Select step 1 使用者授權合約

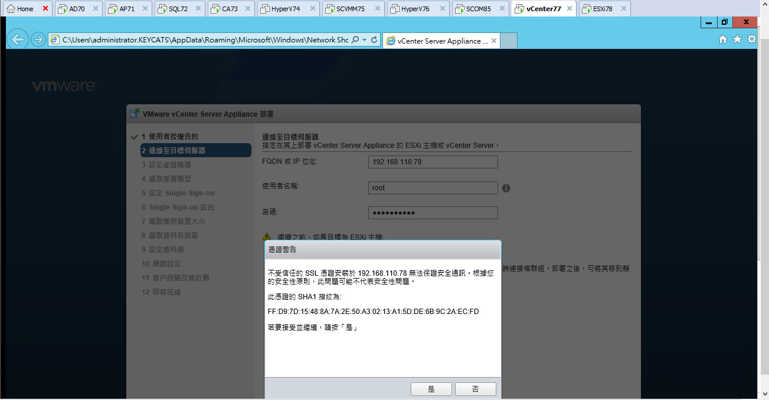169,136
